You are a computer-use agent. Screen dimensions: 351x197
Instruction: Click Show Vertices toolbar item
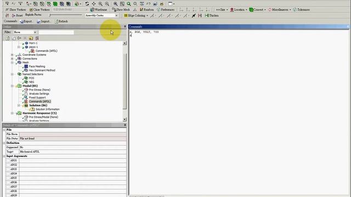(16, 10)
